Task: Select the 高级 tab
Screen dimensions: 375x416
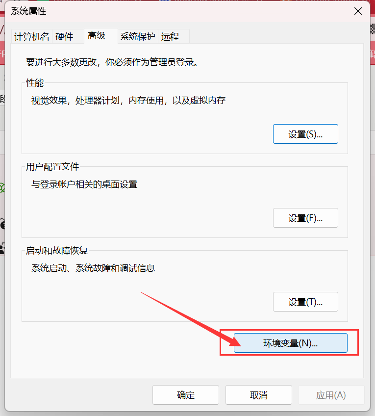Action: click(101, 35)
